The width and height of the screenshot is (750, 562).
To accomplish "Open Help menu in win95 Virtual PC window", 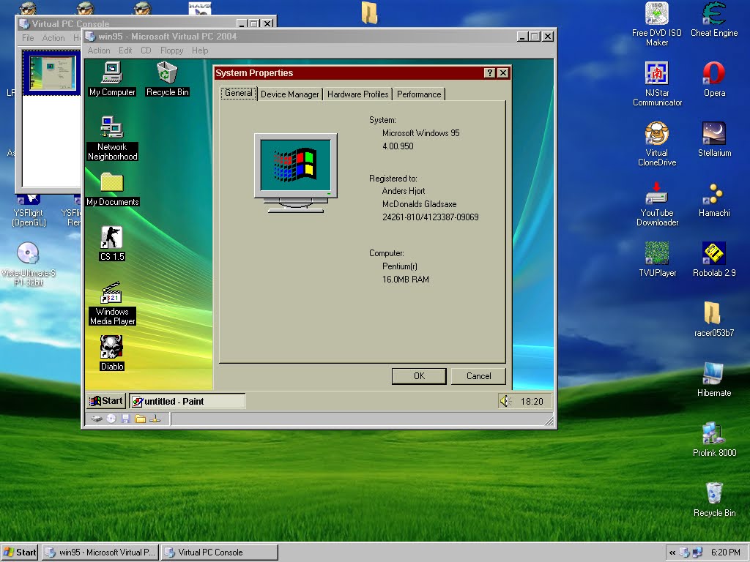I will [x=200, y=50].
